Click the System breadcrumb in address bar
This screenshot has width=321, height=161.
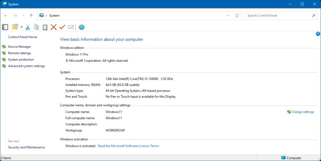(54, 16)
